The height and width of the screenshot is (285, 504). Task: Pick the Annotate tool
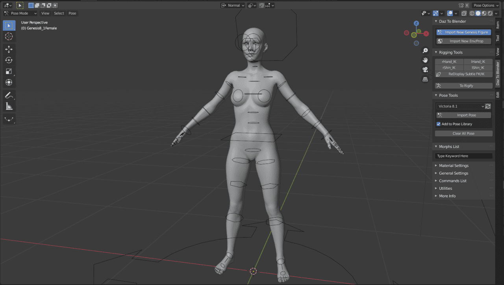pos(9,95)
